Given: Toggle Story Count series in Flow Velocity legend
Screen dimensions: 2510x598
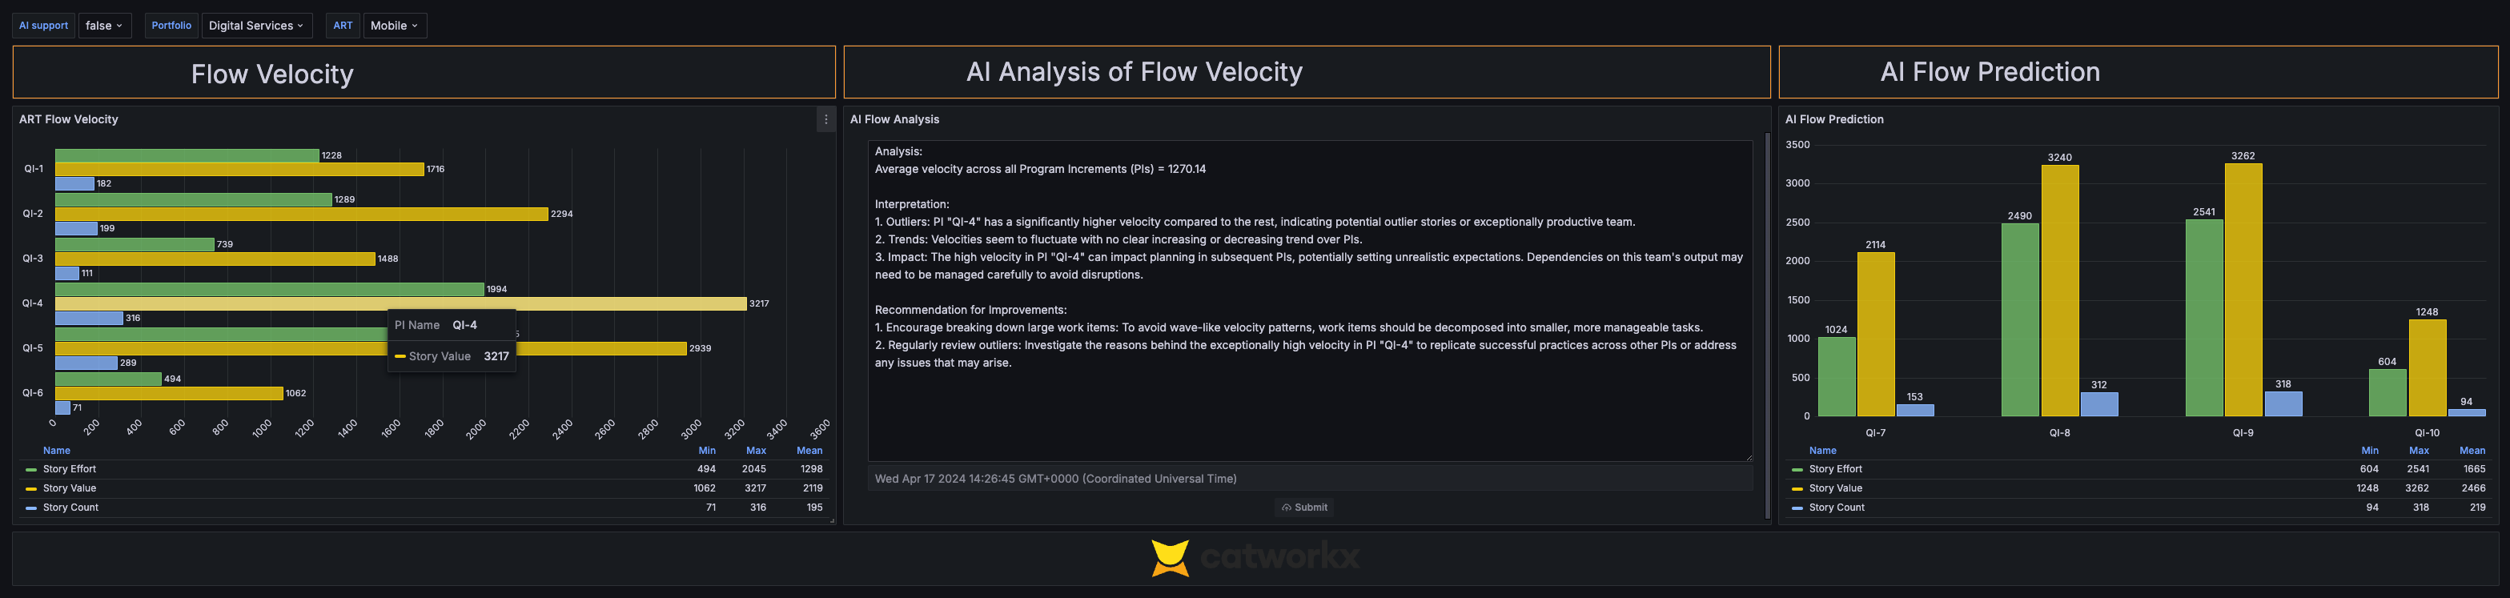Looking at the screenshot, I should 71,508.
